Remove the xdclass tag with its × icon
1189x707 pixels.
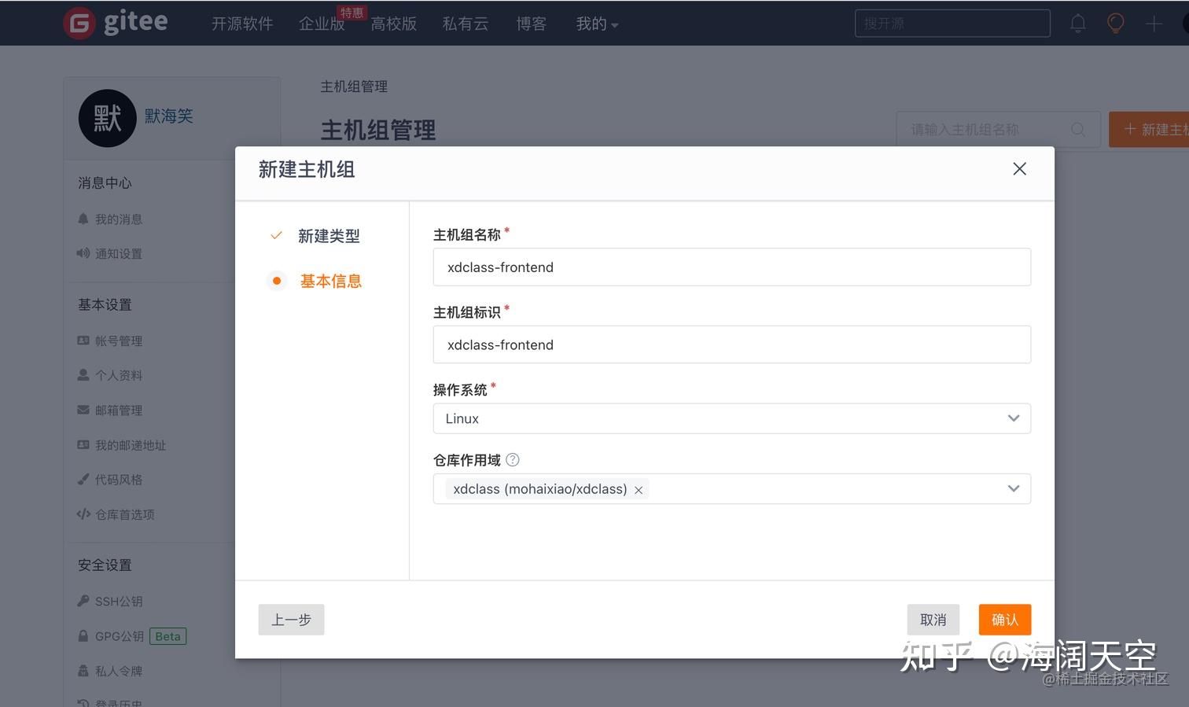coord(639,489)
